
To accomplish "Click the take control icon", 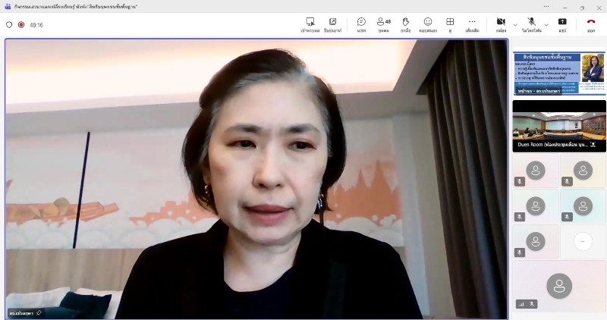I will click(x=310, y=24).
